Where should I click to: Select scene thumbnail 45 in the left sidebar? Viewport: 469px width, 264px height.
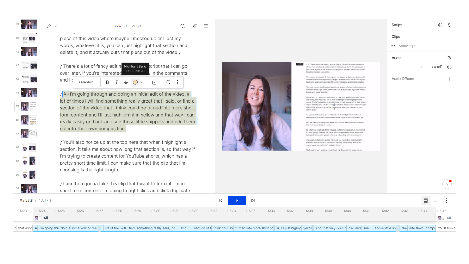29,106
